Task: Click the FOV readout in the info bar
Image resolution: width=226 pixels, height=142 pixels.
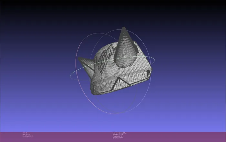Action: coord(24,133)
